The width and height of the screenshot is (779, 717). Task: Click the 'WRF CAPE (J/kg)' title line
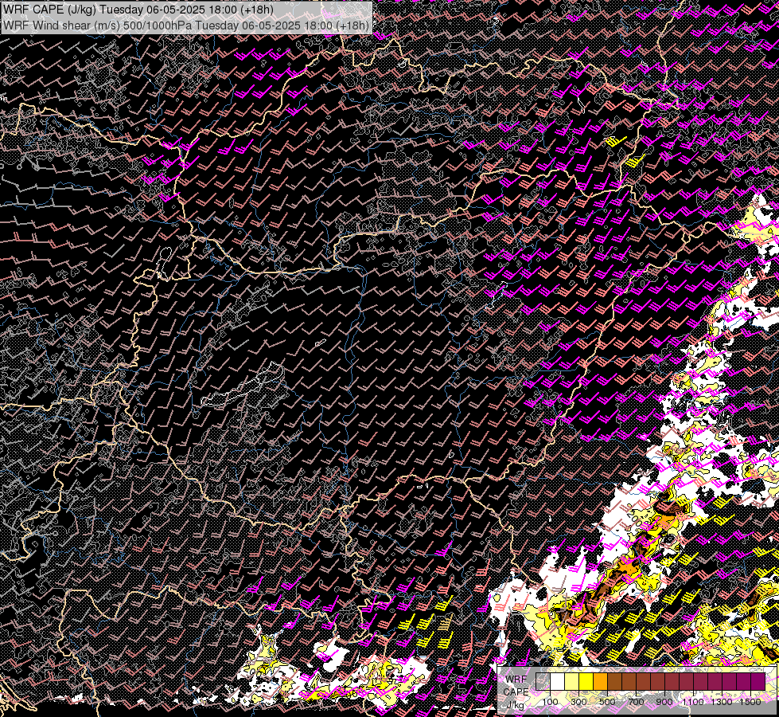point(138,10)
